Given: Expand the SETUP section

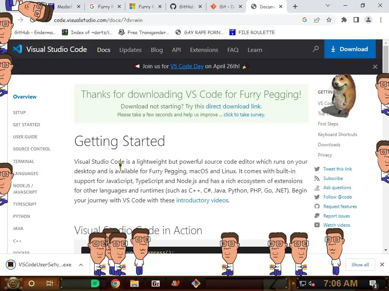Looking at the screenshot, I should click(19, 112).
